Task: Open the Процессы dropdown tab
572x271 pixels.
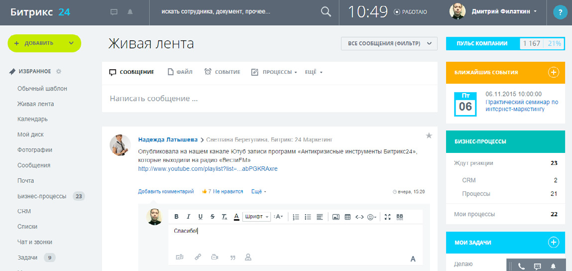Action: point(274,72)
